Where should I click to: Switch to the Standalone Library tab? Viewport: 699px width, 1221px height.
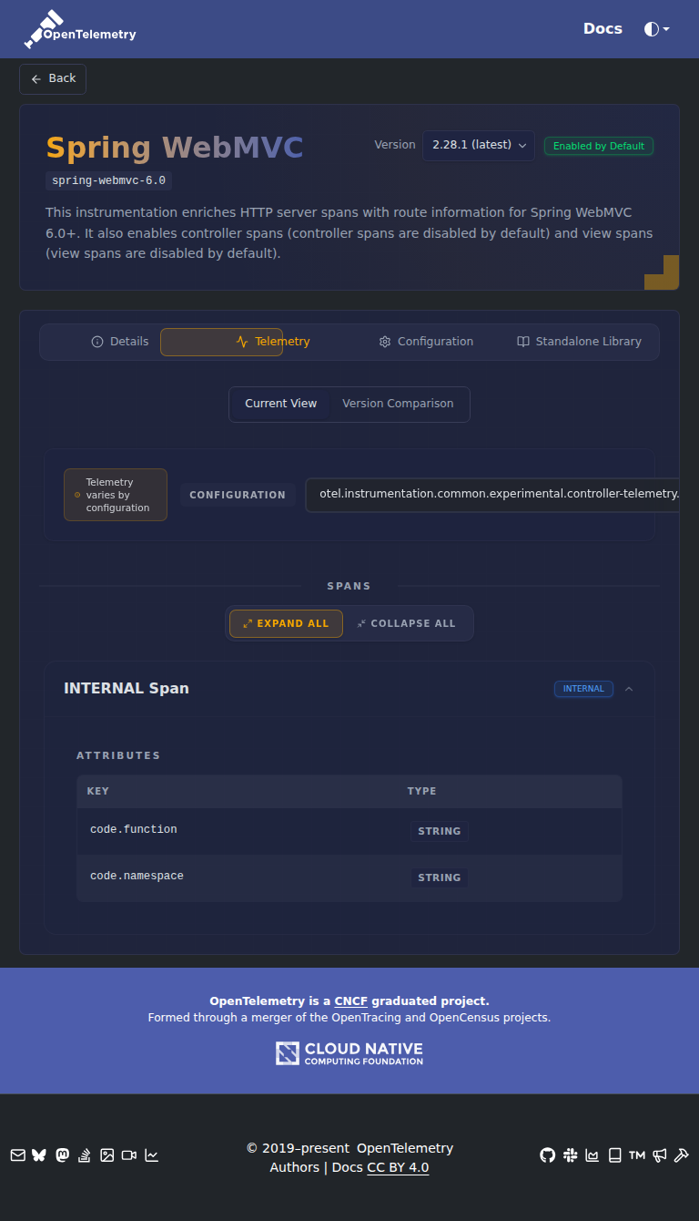pyautogui.click(x=579, y=342)
